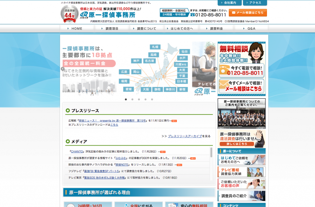This screenshot has width=315, height=207.
Task: Open the 探偵NOTE link
Action: coord(122,165)
